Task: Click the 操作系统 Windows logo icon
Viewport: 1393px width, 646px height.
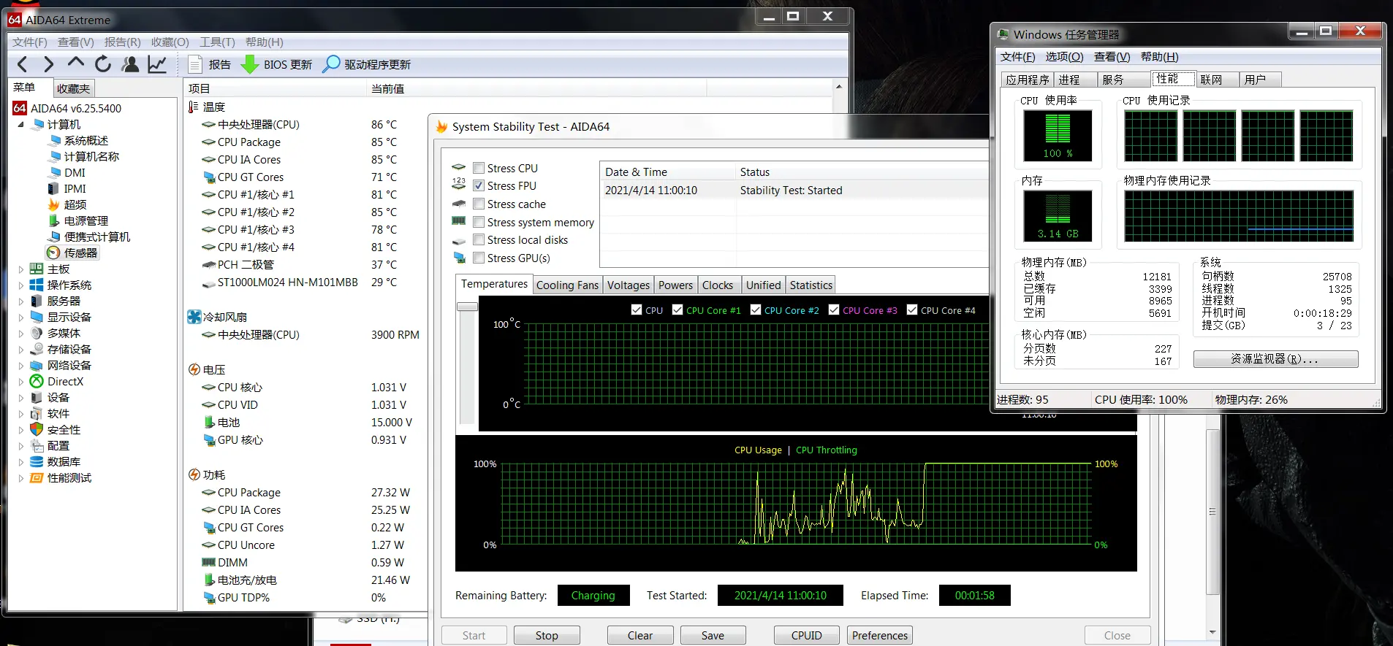Action: (37, 285)
